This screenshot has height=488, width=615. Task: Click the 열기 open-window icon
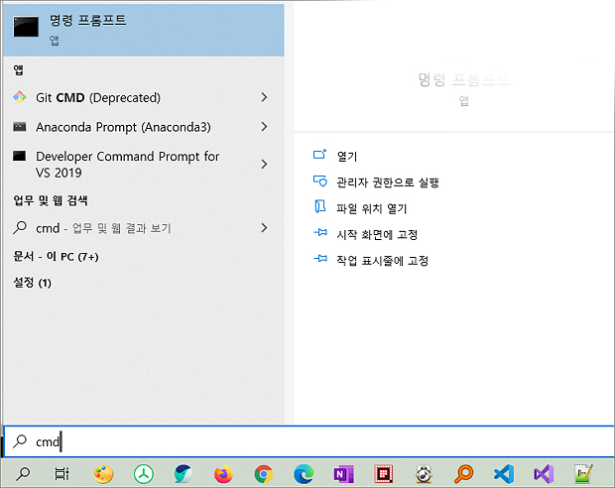point(319,155)
